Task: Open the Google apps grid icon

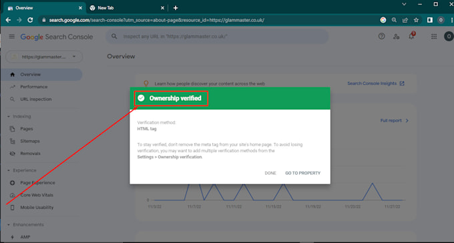Action: pos(434,37)
